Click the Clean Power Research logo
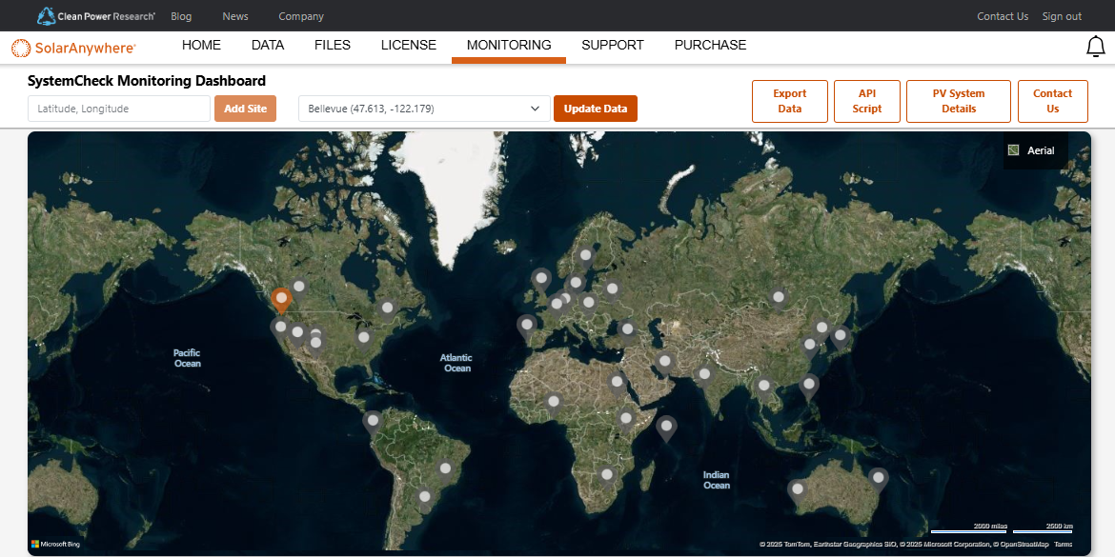The height and width of the screenshot is (557, 1115). coord(95,16)
